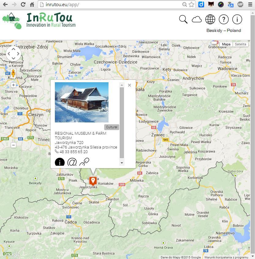The image size is (255, 259).
Task: Click the orange Jaworzynka map marker
Action: pyautogui.click(x=93, y=181)
